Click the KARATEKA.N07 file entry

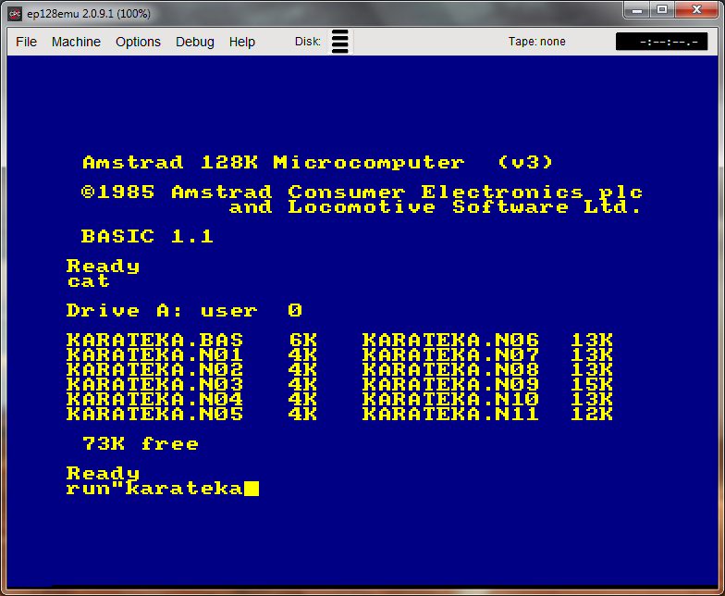[451, 355]
